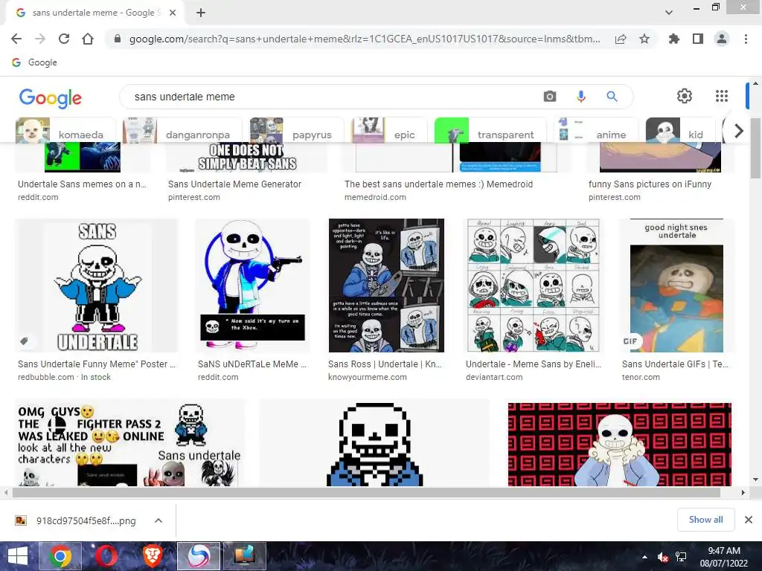Open Opera from the taskbar
762x571 pixels.
pyautogui.click(x=106, y=556)
